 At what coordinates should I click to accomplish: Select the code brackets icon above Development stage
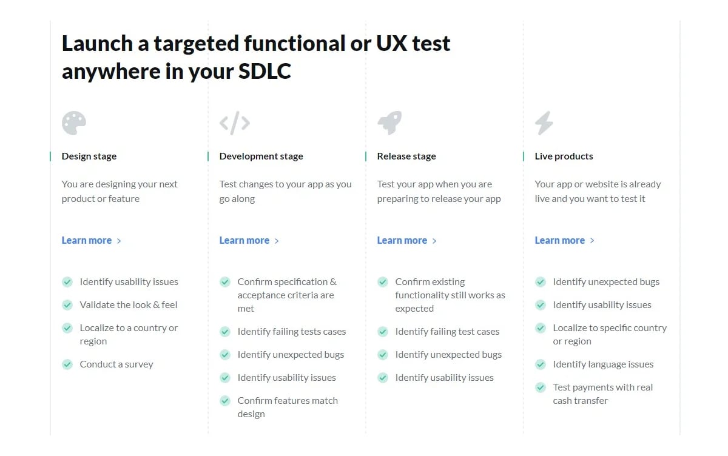(234, 122)
